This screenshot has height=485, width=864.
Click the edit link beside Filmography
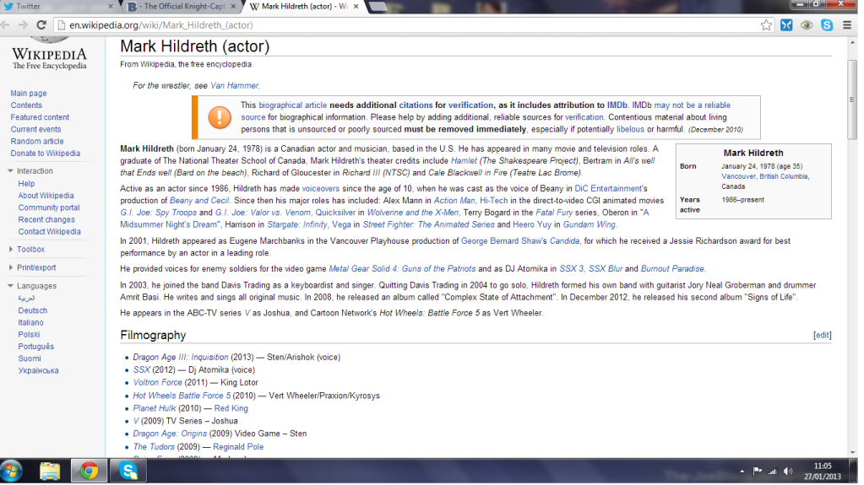click(x=822, y=335)
